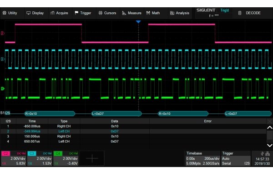This screenshot has height=177, width=273.
Task: Click the Time column header
Action: 32,121
